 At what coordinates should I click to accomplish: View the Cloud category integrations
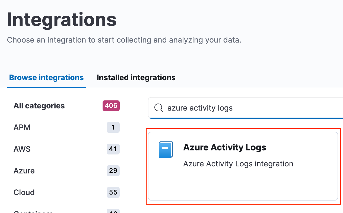[24, 192]
